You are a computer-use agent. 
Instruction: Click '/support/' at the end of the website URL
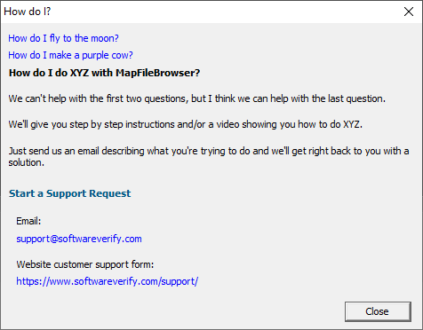coord(180,281)
